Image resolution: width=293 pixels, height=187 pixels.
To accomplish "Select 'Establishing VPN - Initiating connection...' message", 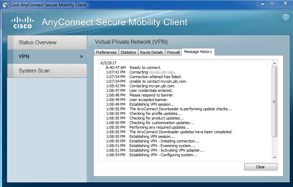I will pyautogui.click(x=164, y=141).
